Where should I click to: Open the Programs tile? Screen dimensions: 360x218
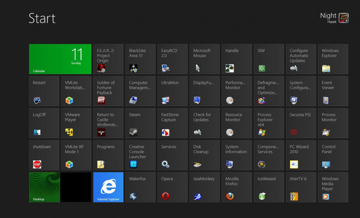108,155
